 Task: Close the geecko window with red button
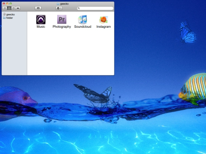4,4
